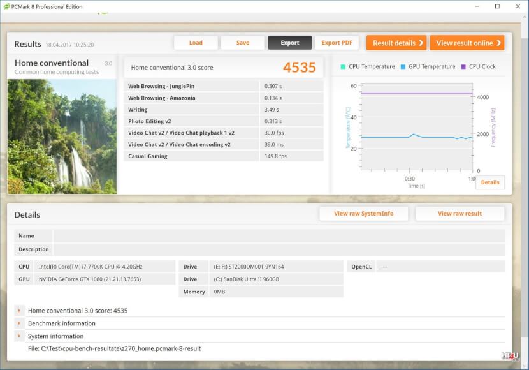Select Video Chat encoding v2 row

tap(224, 144)
